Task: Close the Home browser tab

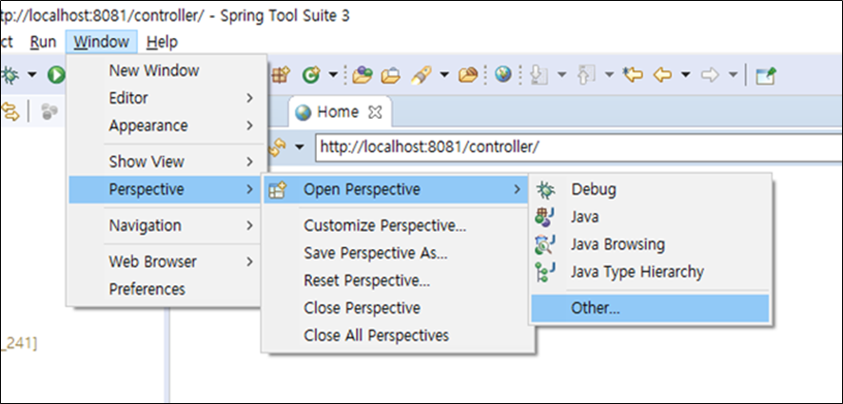Action: tap(374, 112)
